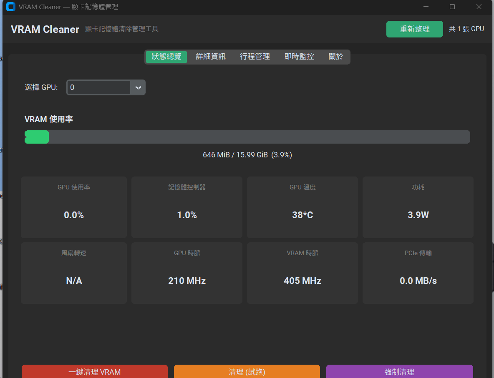The image size is (494, 378).
Task: Click the 共 1 張 GPU count label
Action: 466,29
